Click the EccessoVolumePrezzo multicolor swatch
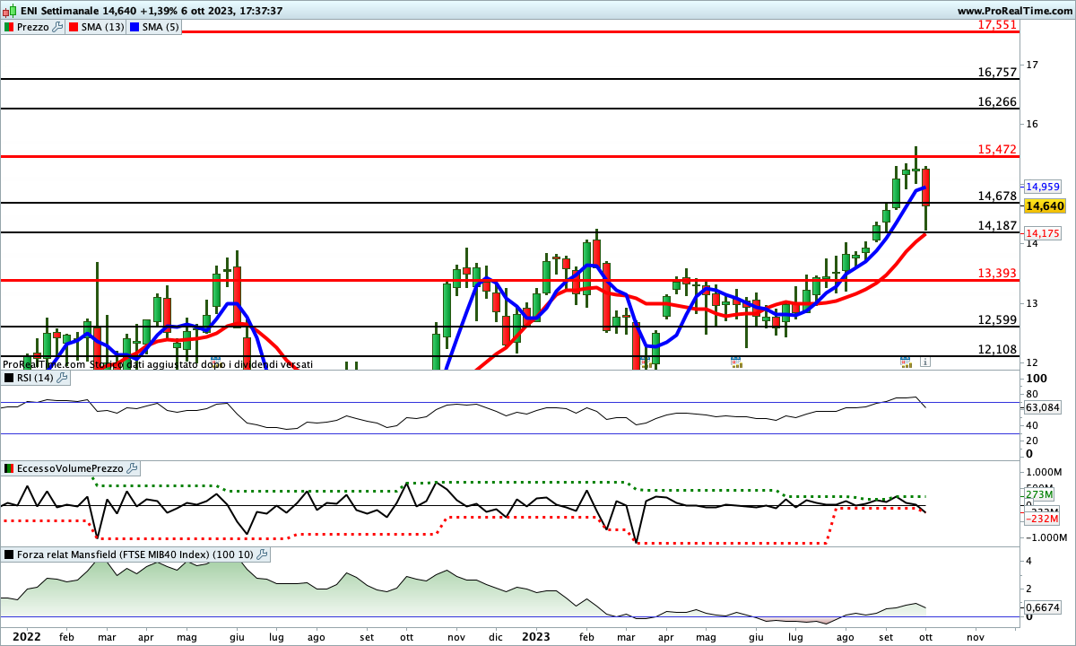 point(9,468)
